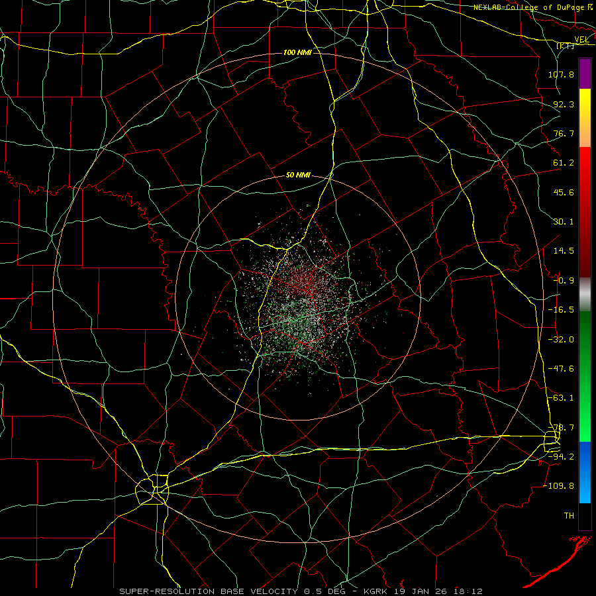Screen dimensions: 596x596
Task: Click the 50 NMI range ring label
Action: pos(299,175)
